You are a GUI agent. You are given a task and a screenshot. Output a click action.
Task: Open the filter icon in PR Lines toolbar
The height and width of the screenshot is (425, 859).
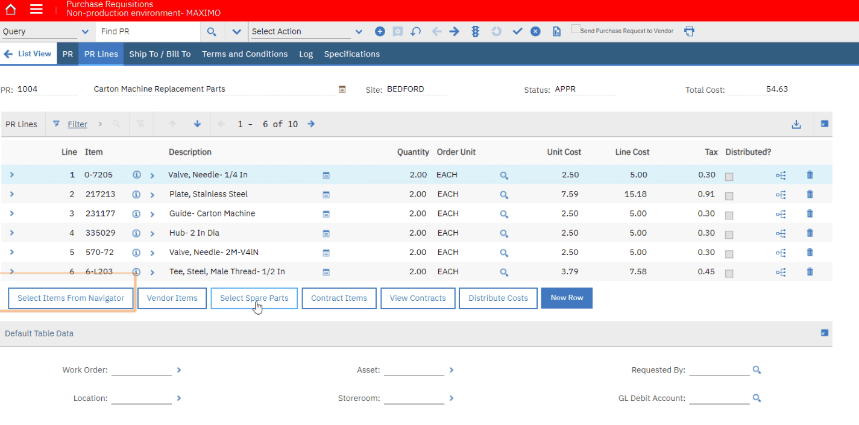click(x=56, y=124)
